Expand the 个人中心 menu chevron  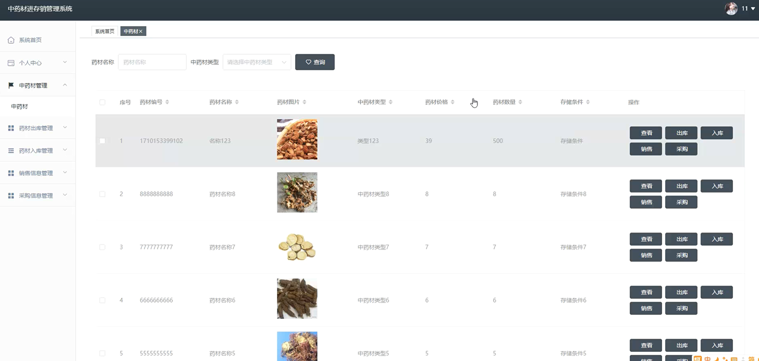[x=65, y=62]
